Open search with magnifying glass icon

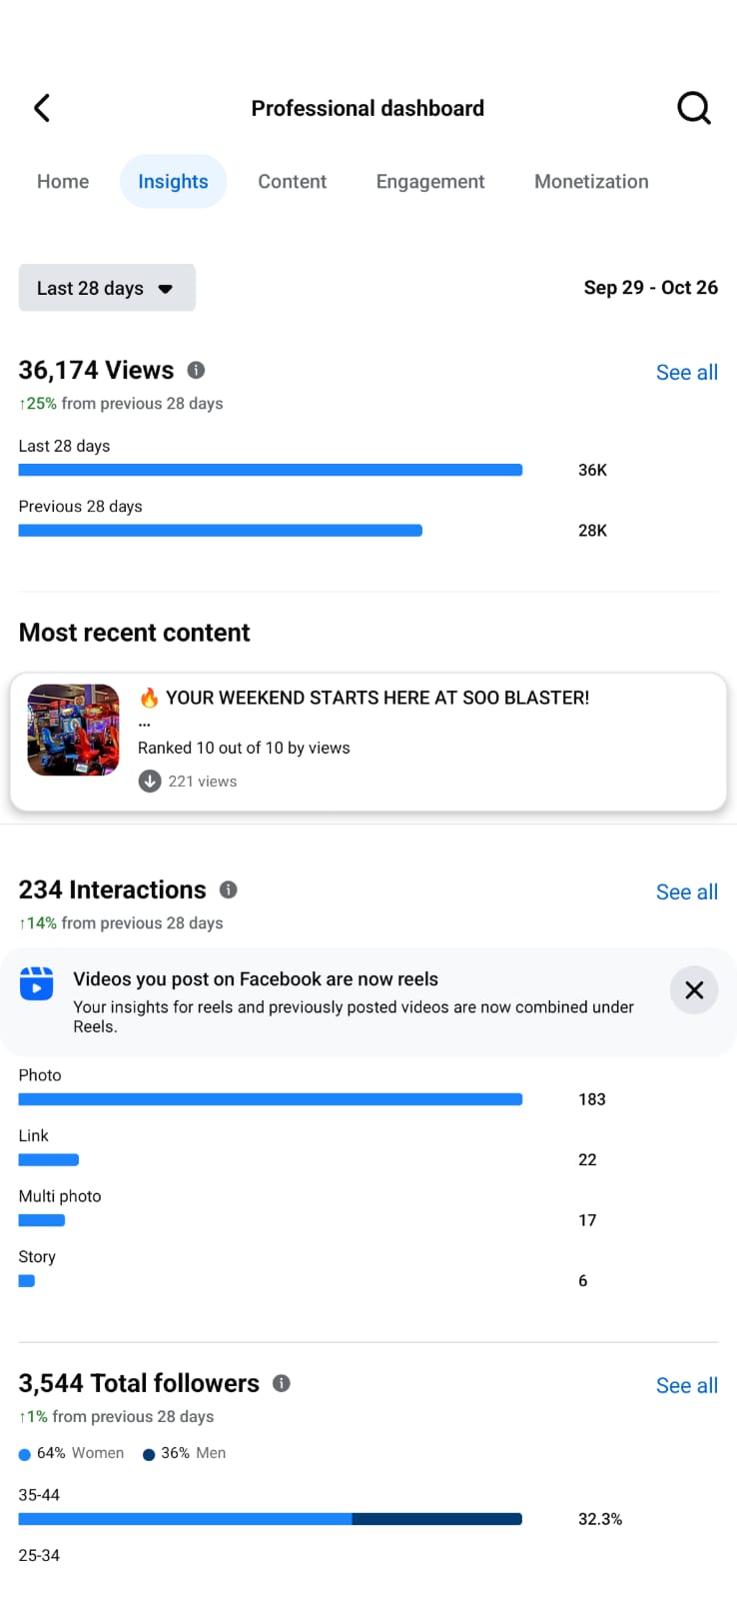tap(693, 108)
